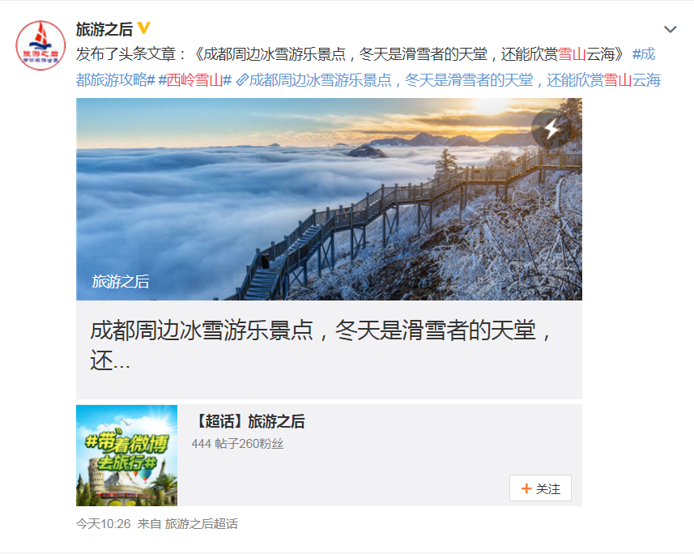
Task: Tap the lightning bolt icon on article image
Action: (551, 129)
